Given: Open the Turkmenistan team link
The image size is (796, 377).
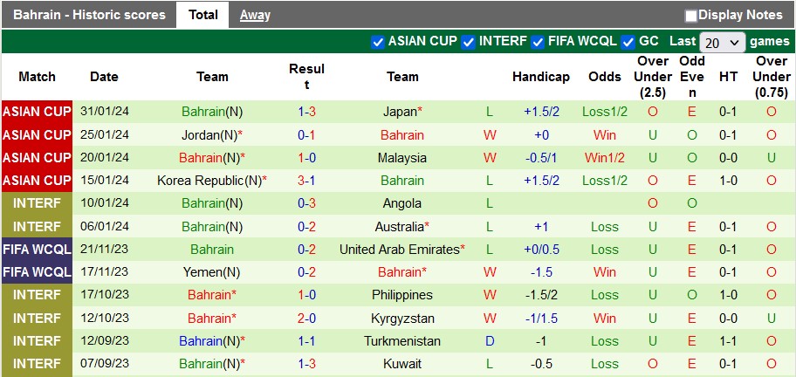Looking at the screenshot, I should (x=402, y=341).
